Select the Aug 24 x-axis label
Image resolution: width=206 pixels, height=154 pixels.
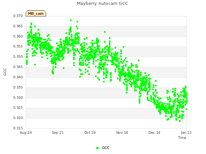(26, 133)
